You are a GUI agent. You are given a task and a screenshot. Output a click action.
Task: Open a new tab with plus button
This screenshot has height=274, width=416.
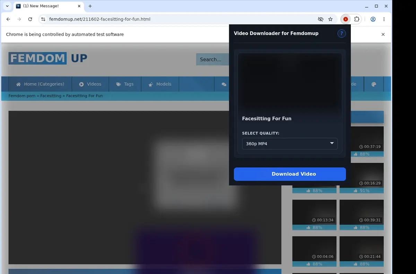[x=90, y=6]
